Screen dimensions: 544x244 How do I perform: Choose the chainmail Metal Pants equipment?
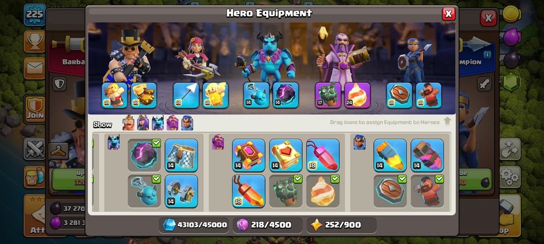pyautogui.click(x=182, y=155)
